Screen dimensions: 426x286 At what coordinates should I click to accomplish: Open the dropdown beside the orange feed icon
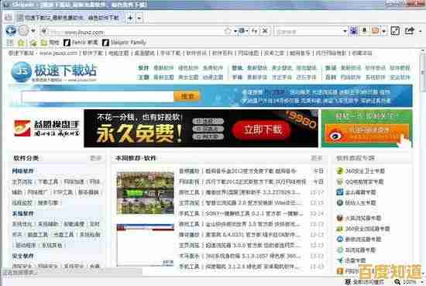point(383,31)
